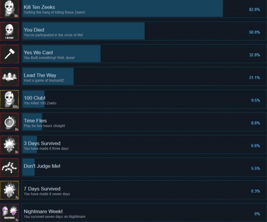
Task: Open the Lead The Way group icon
Action: [10, 77]
